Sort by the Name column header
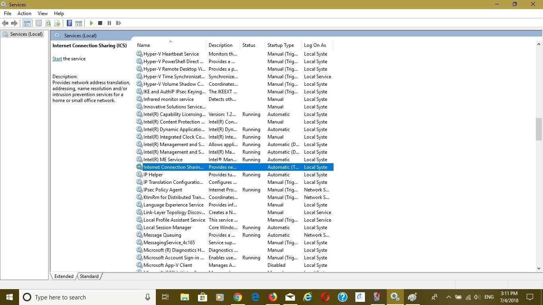The image size is (543, 305). point(171,45)
